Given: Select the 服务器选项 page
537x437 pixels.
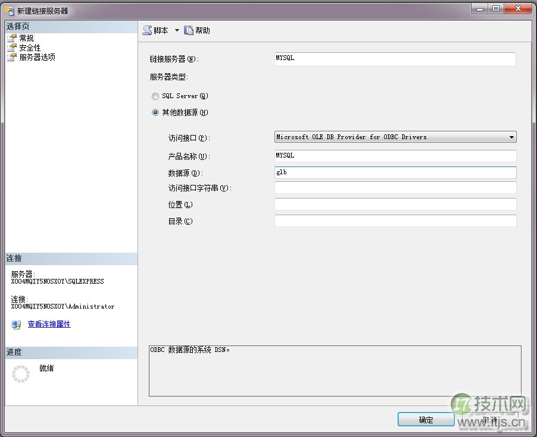Looking at the screenshot, I should [x=37, y=57].
